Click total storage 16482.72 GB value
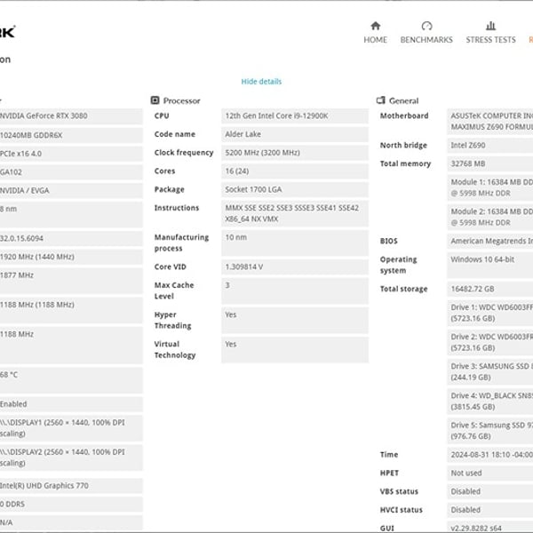533x533 pixels. coord(490,289)
